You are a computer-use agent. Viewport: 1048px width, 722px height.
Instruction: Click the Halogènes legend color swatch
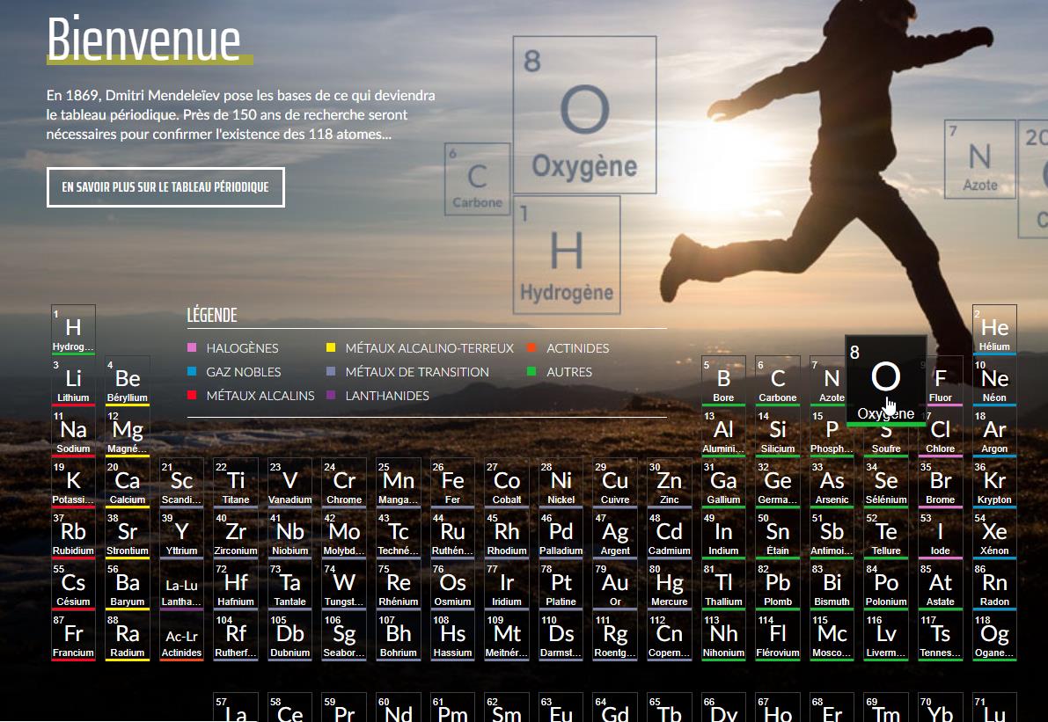pos(193,348)
